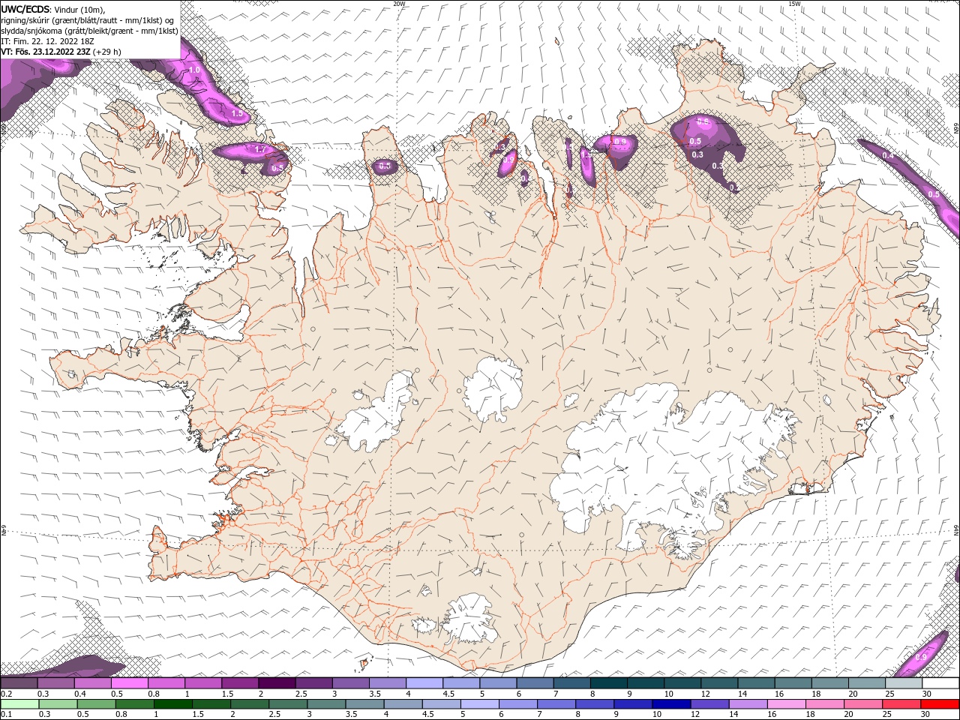960x720 pixels.
Task: Click the UWC/ECDS title text
Action: pos(25,9)
